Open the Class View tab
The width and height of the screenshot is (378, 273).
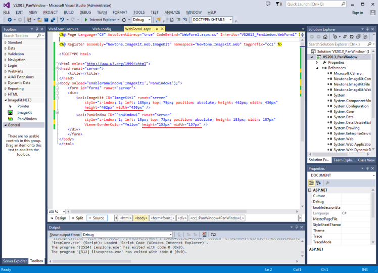(366, 160)
